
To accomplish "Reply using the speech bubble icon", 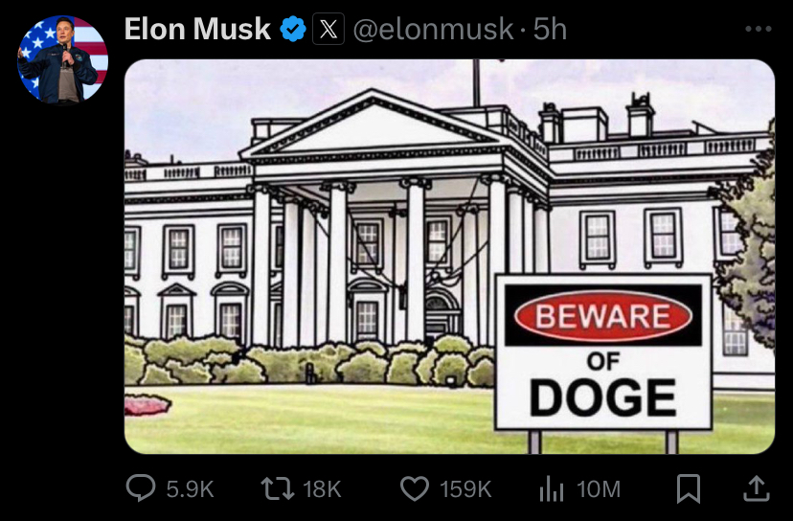I will click(x=141, y=488).
